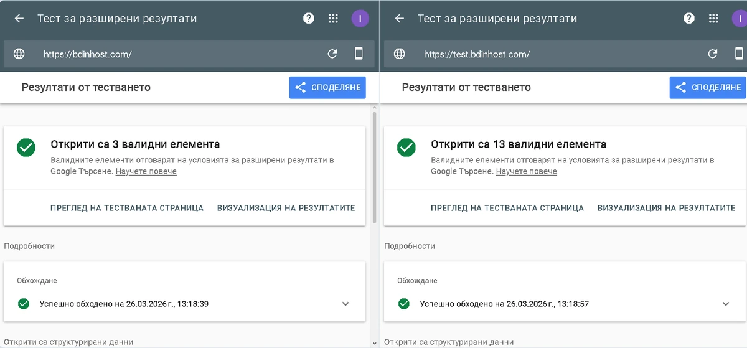The width and height of the screenshot is (747, 348).
Task: Switch device type via smartphone icon, left window
Action: pyautogui.click(x=359, y=54)
